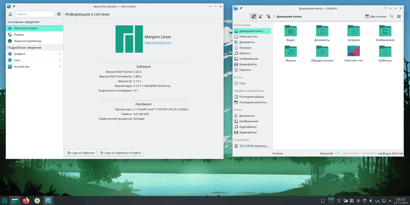410x205 pixels.
Task: Open 'Документы' under Точки входа
Action: (x=252, y=42)
